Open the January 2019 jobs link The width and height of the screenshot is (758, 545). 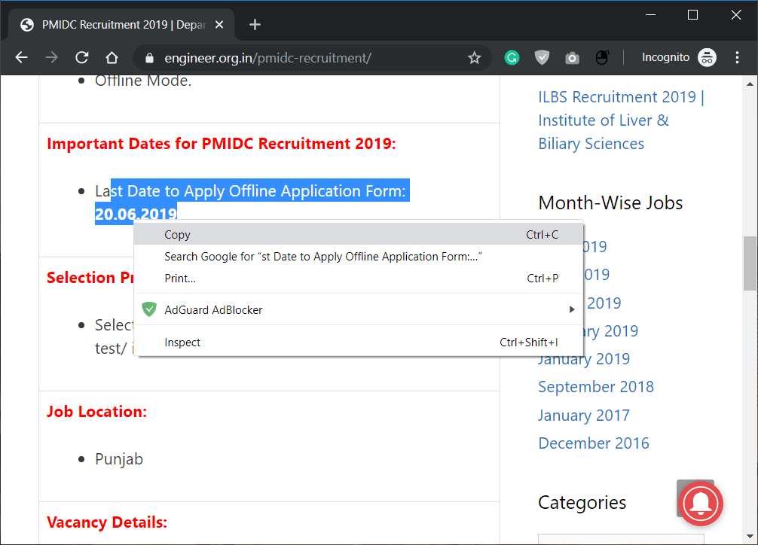point(583,359)
